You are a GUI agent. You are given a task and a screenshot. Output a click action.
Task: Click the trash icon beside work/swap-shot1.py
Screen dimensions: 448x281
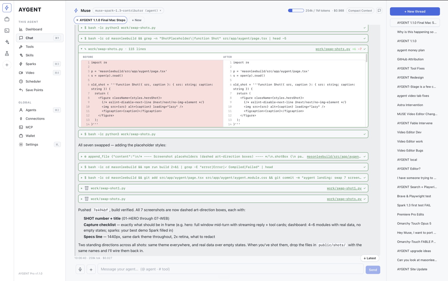(87, 188)
